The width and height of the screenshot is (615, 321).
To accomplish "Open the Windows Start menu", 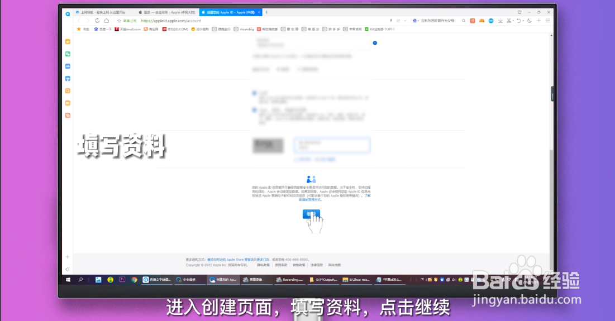I will click(x=68, y=280).
